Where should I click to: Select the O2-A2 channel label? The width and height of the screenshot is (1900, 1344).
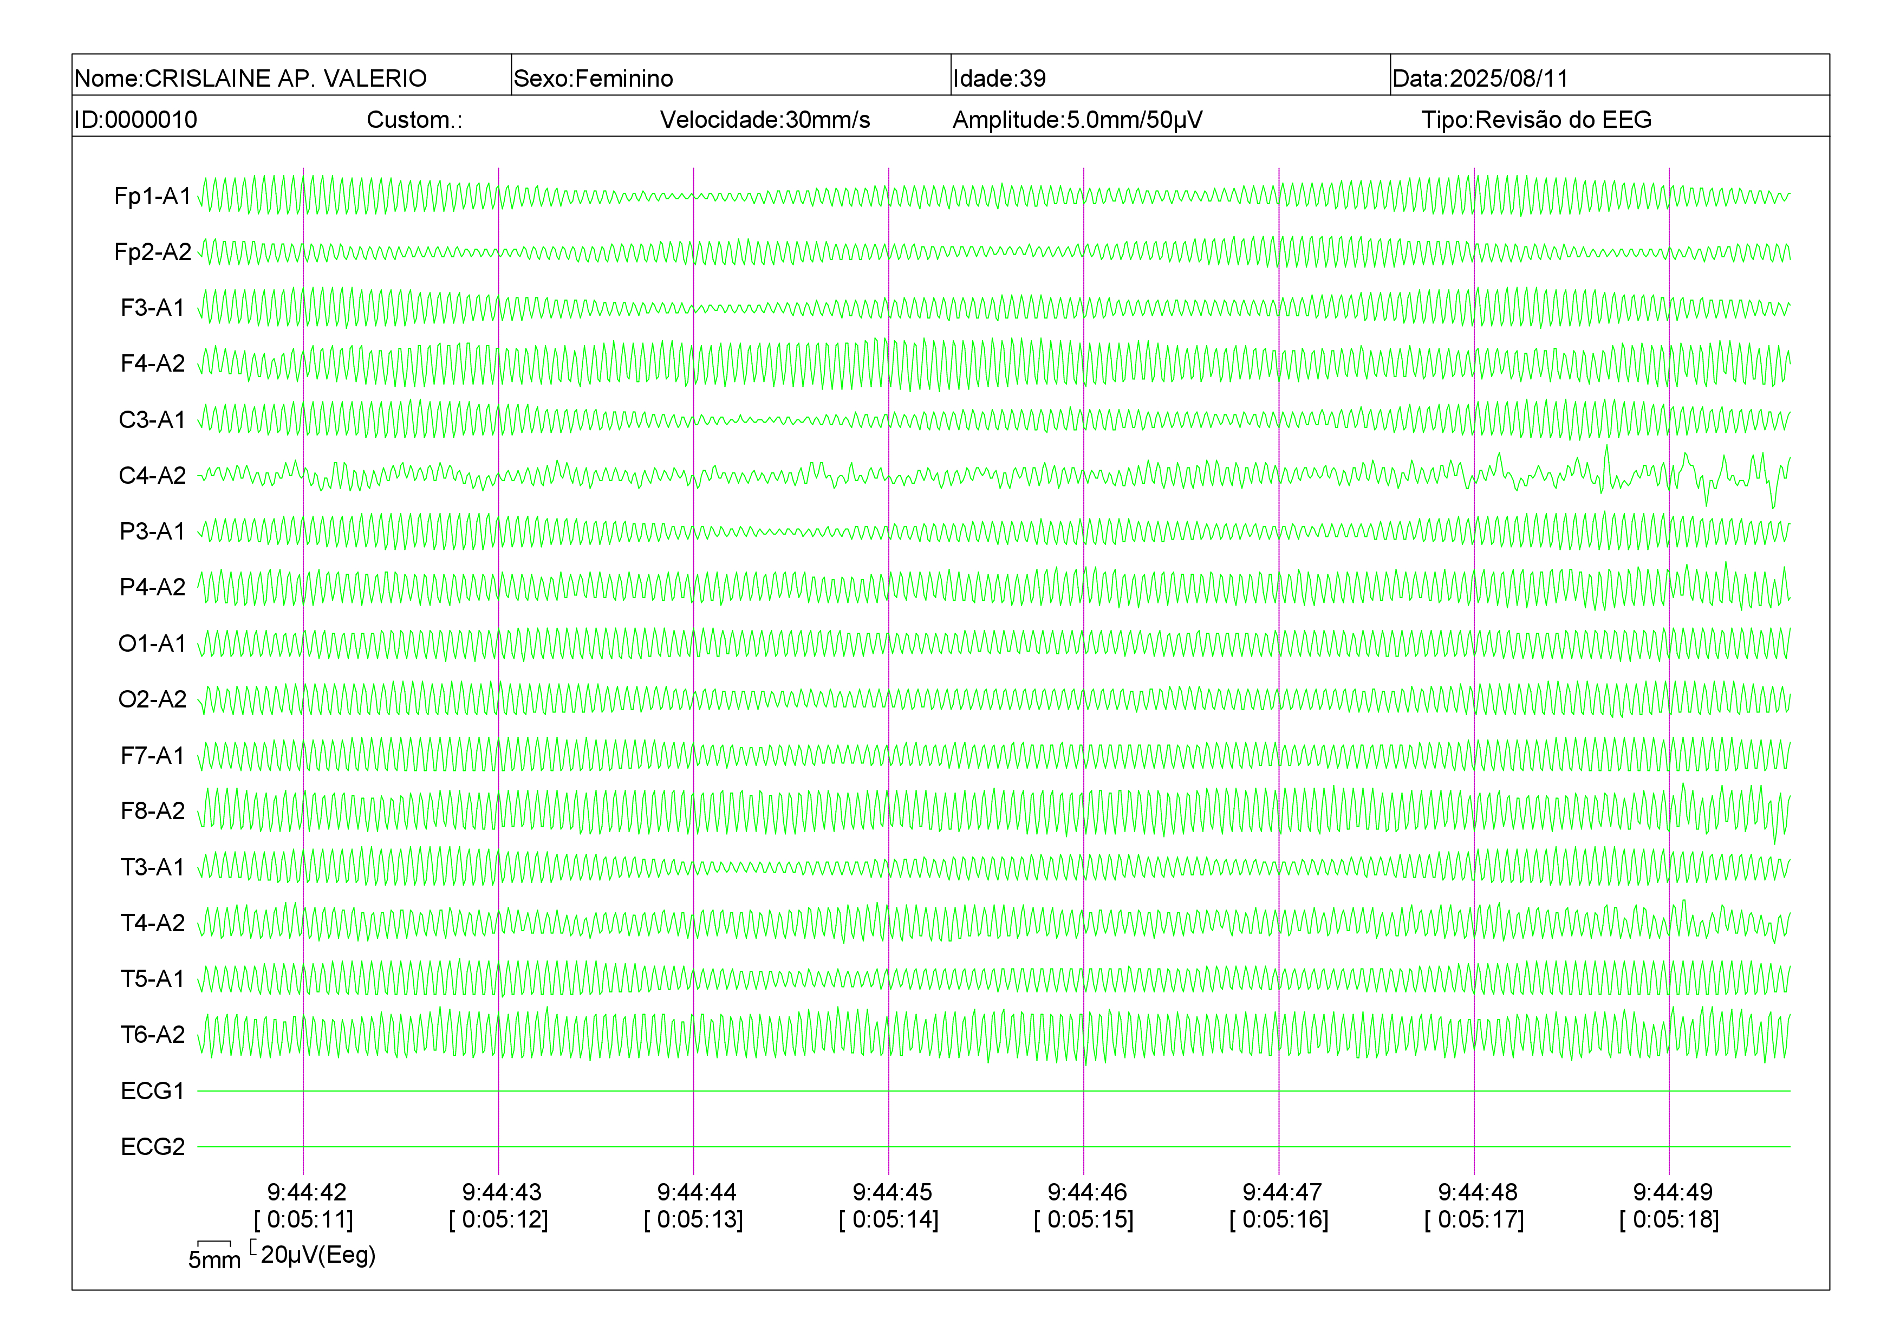(x=152, y=699)
